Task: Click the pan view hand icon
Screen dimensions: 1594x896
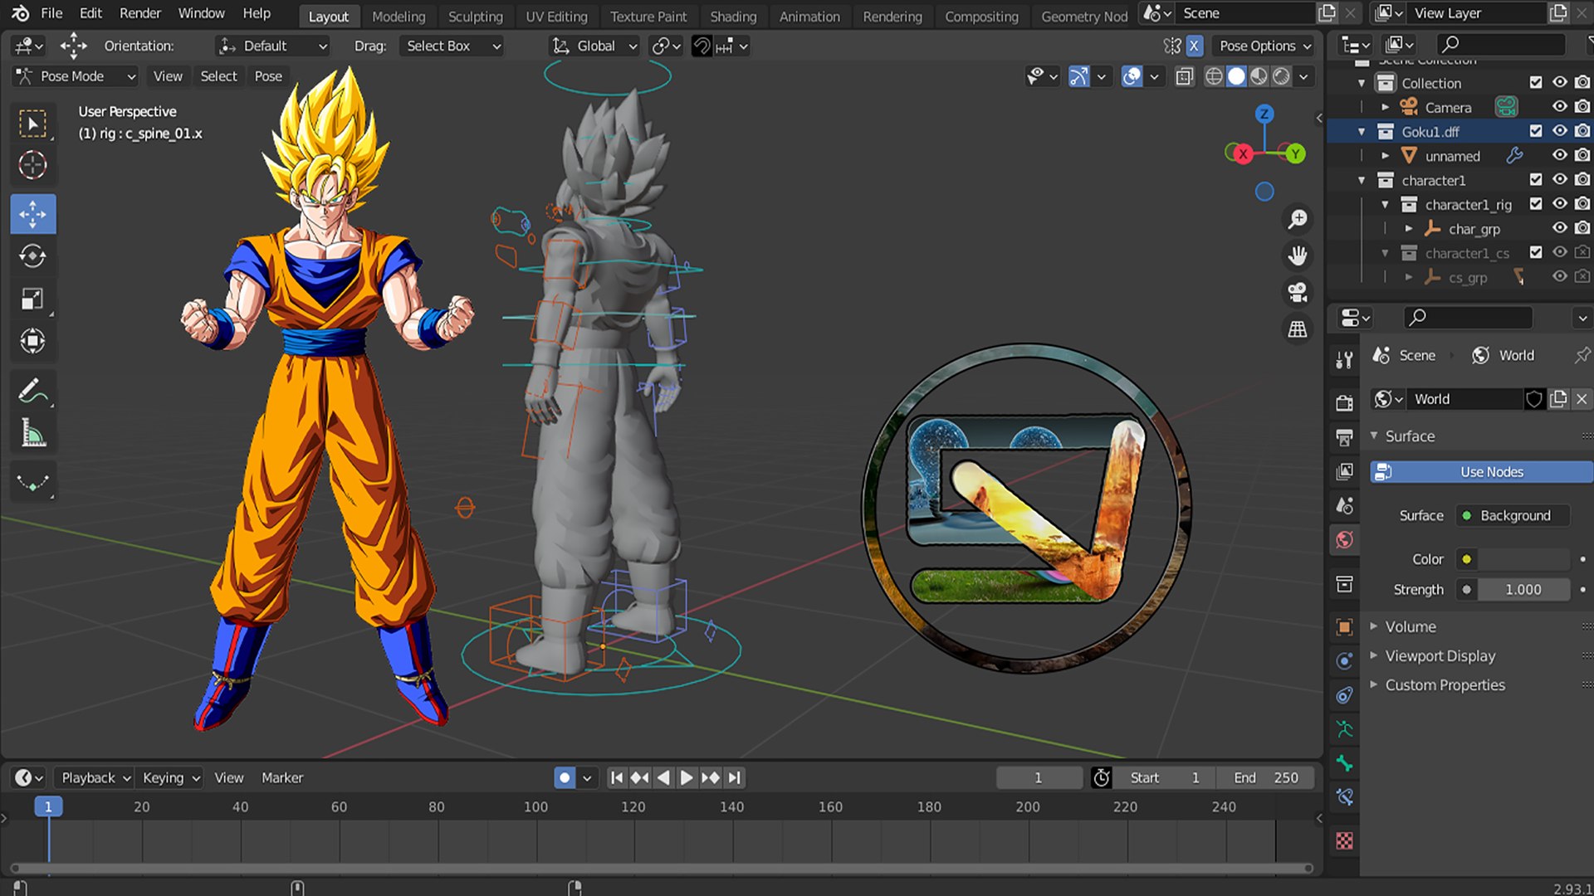Action: point(1297,256)
